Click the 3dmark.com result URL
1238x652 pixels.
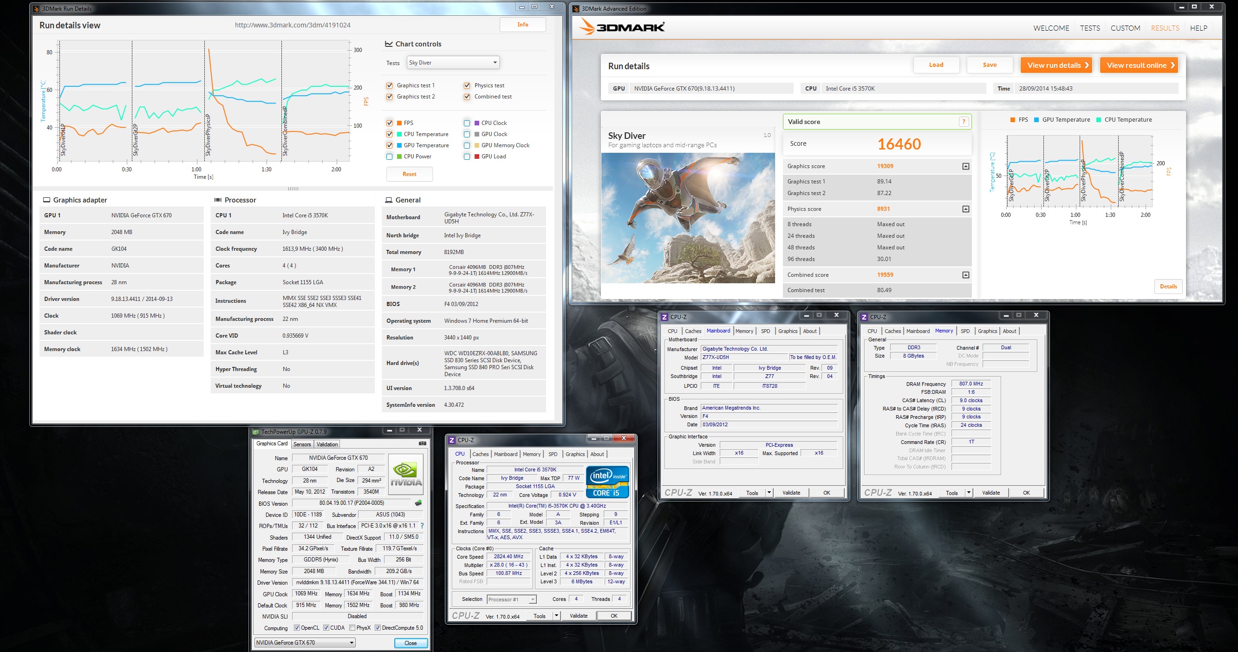coord(292,25)
